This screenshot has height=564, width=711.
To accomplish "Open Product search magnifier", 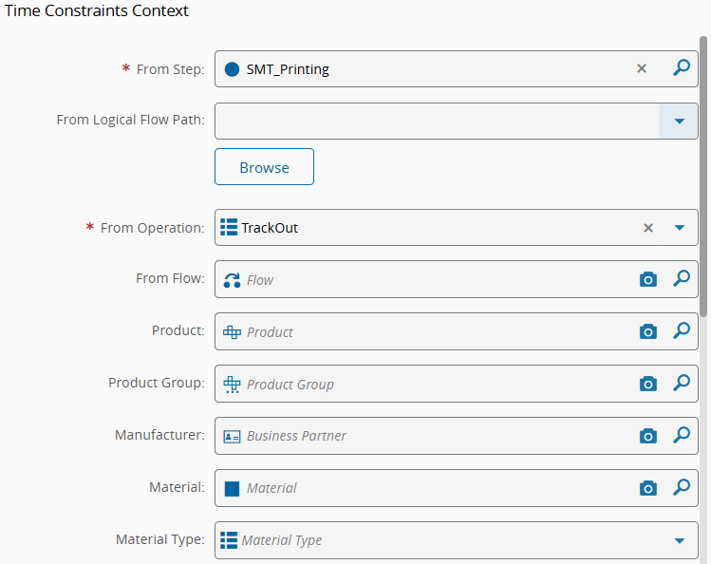I will pos(681,331).
